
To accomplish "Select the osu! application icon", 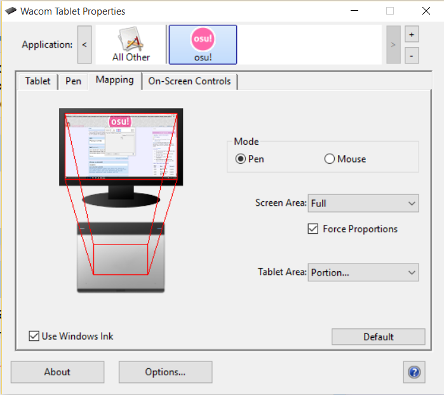I will [203, 44].
